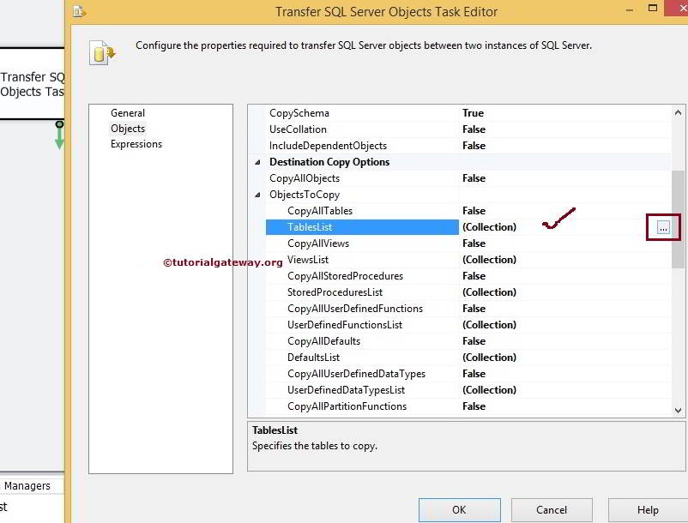The image size is (688, 523).
Task: Select the General page
Action: tap(128, 112)
